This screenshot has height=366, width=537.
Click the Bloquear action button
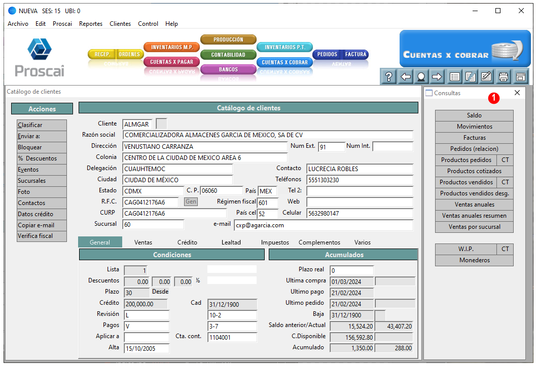[42, 147]
